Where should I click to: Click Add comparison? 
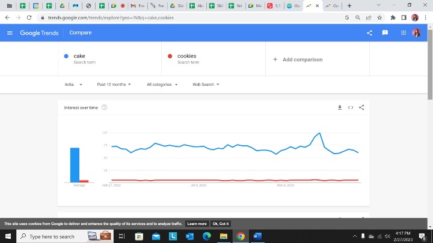[x=298, y=59]
